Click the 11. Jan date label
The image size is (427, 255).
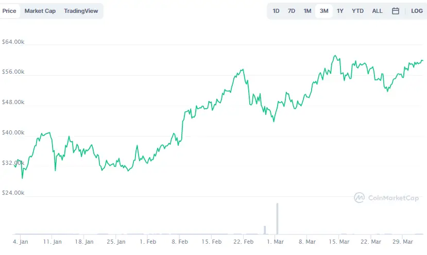coord(53,242)
